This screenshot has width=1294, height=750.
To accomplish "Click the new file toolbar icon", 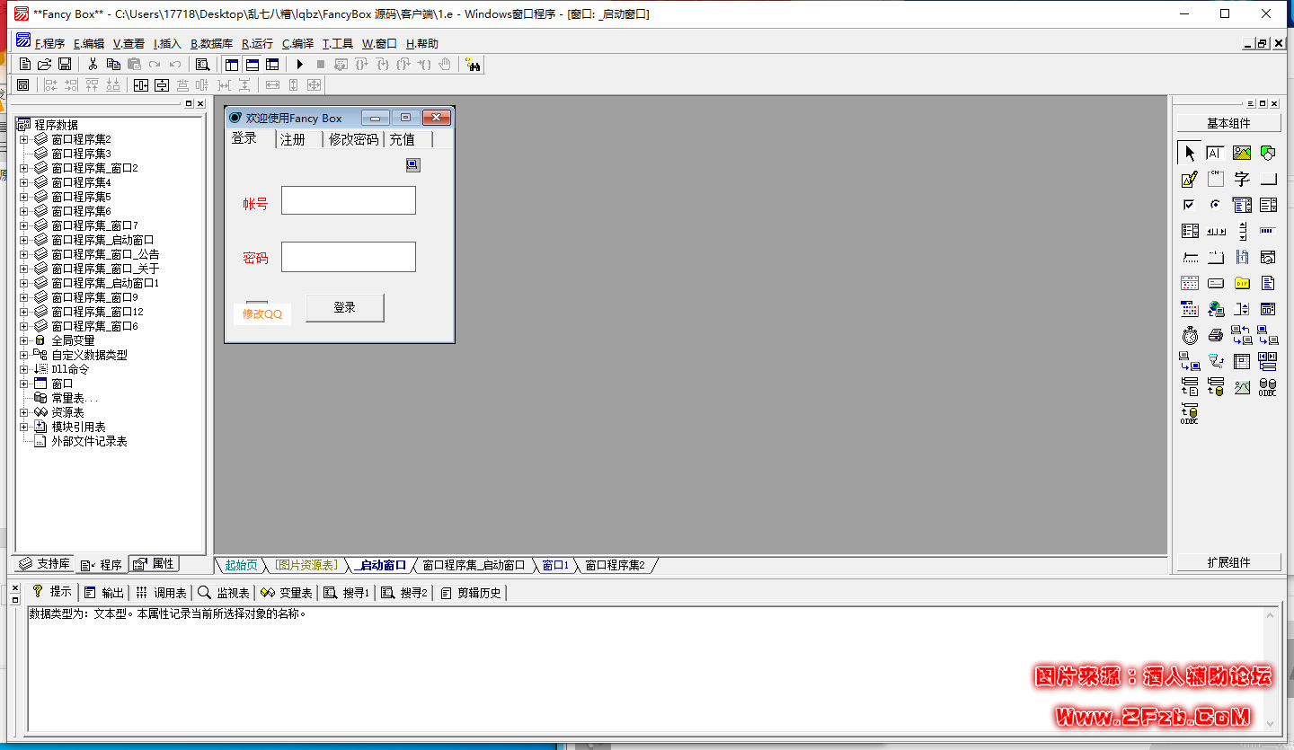I will coord(25,64).
